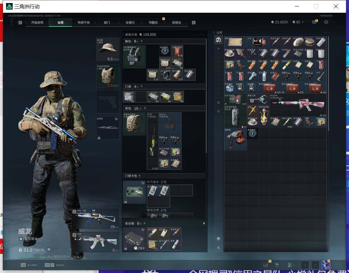Swap the keycard case with arrows icon
Viewport: 349px width, 273px height.
pyautogui.click(x=143, y=183)
